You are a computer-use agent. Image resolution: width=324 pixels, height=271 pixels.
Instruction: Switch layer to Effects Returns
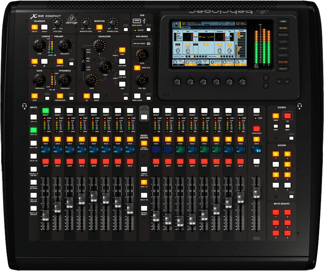[34, 182]
